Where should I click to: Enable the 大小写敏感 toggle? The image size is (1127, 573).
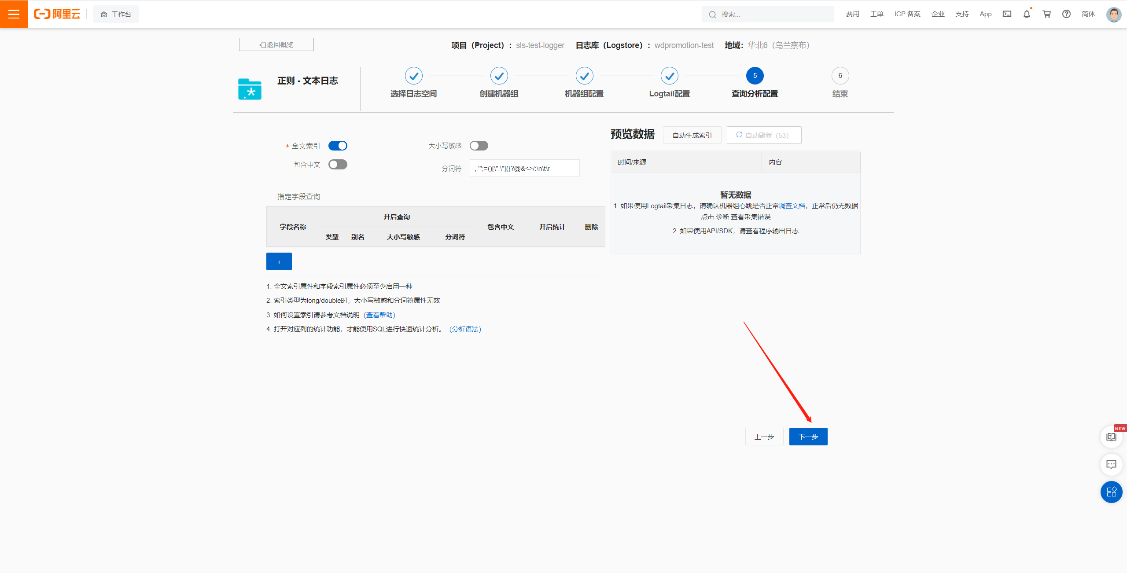(479, 146)
